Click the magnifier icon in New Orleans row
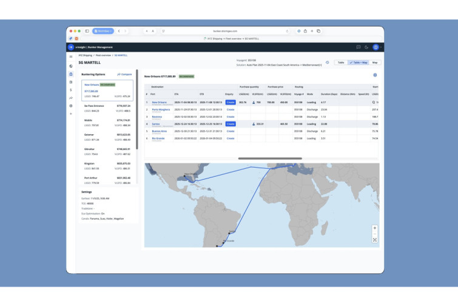 pos(374,102)
